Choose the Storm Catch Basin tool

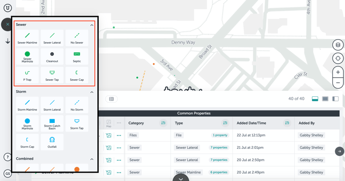click(x=52, y=124)
